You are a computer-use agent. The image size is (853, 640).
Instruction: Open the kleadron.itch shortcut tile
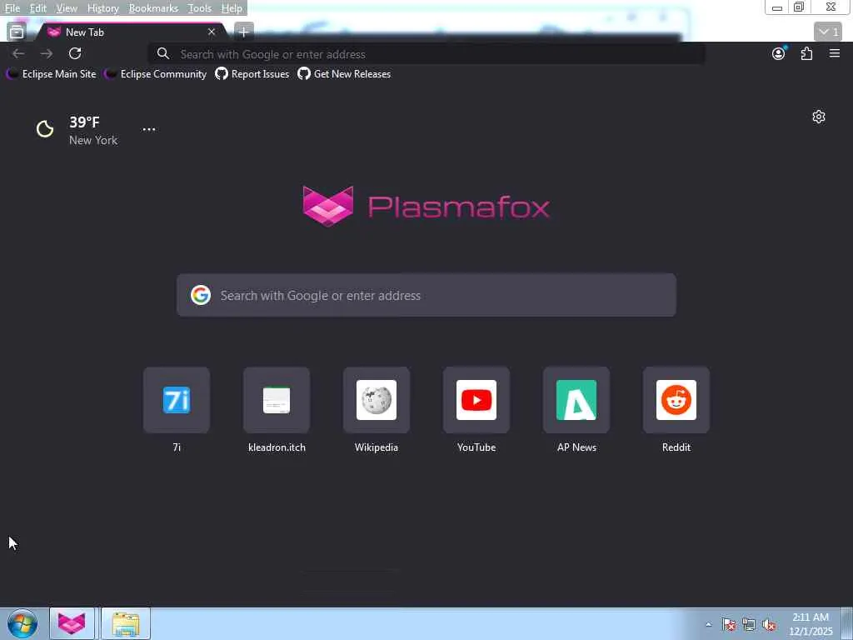[x=277, y=401]
